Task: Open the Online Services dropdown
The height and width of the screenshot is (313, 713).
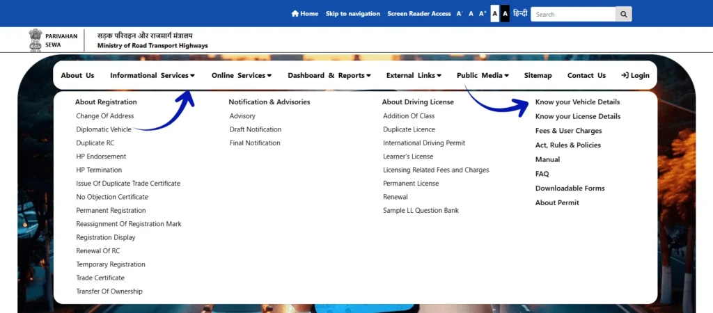Action: coord(241,75)
